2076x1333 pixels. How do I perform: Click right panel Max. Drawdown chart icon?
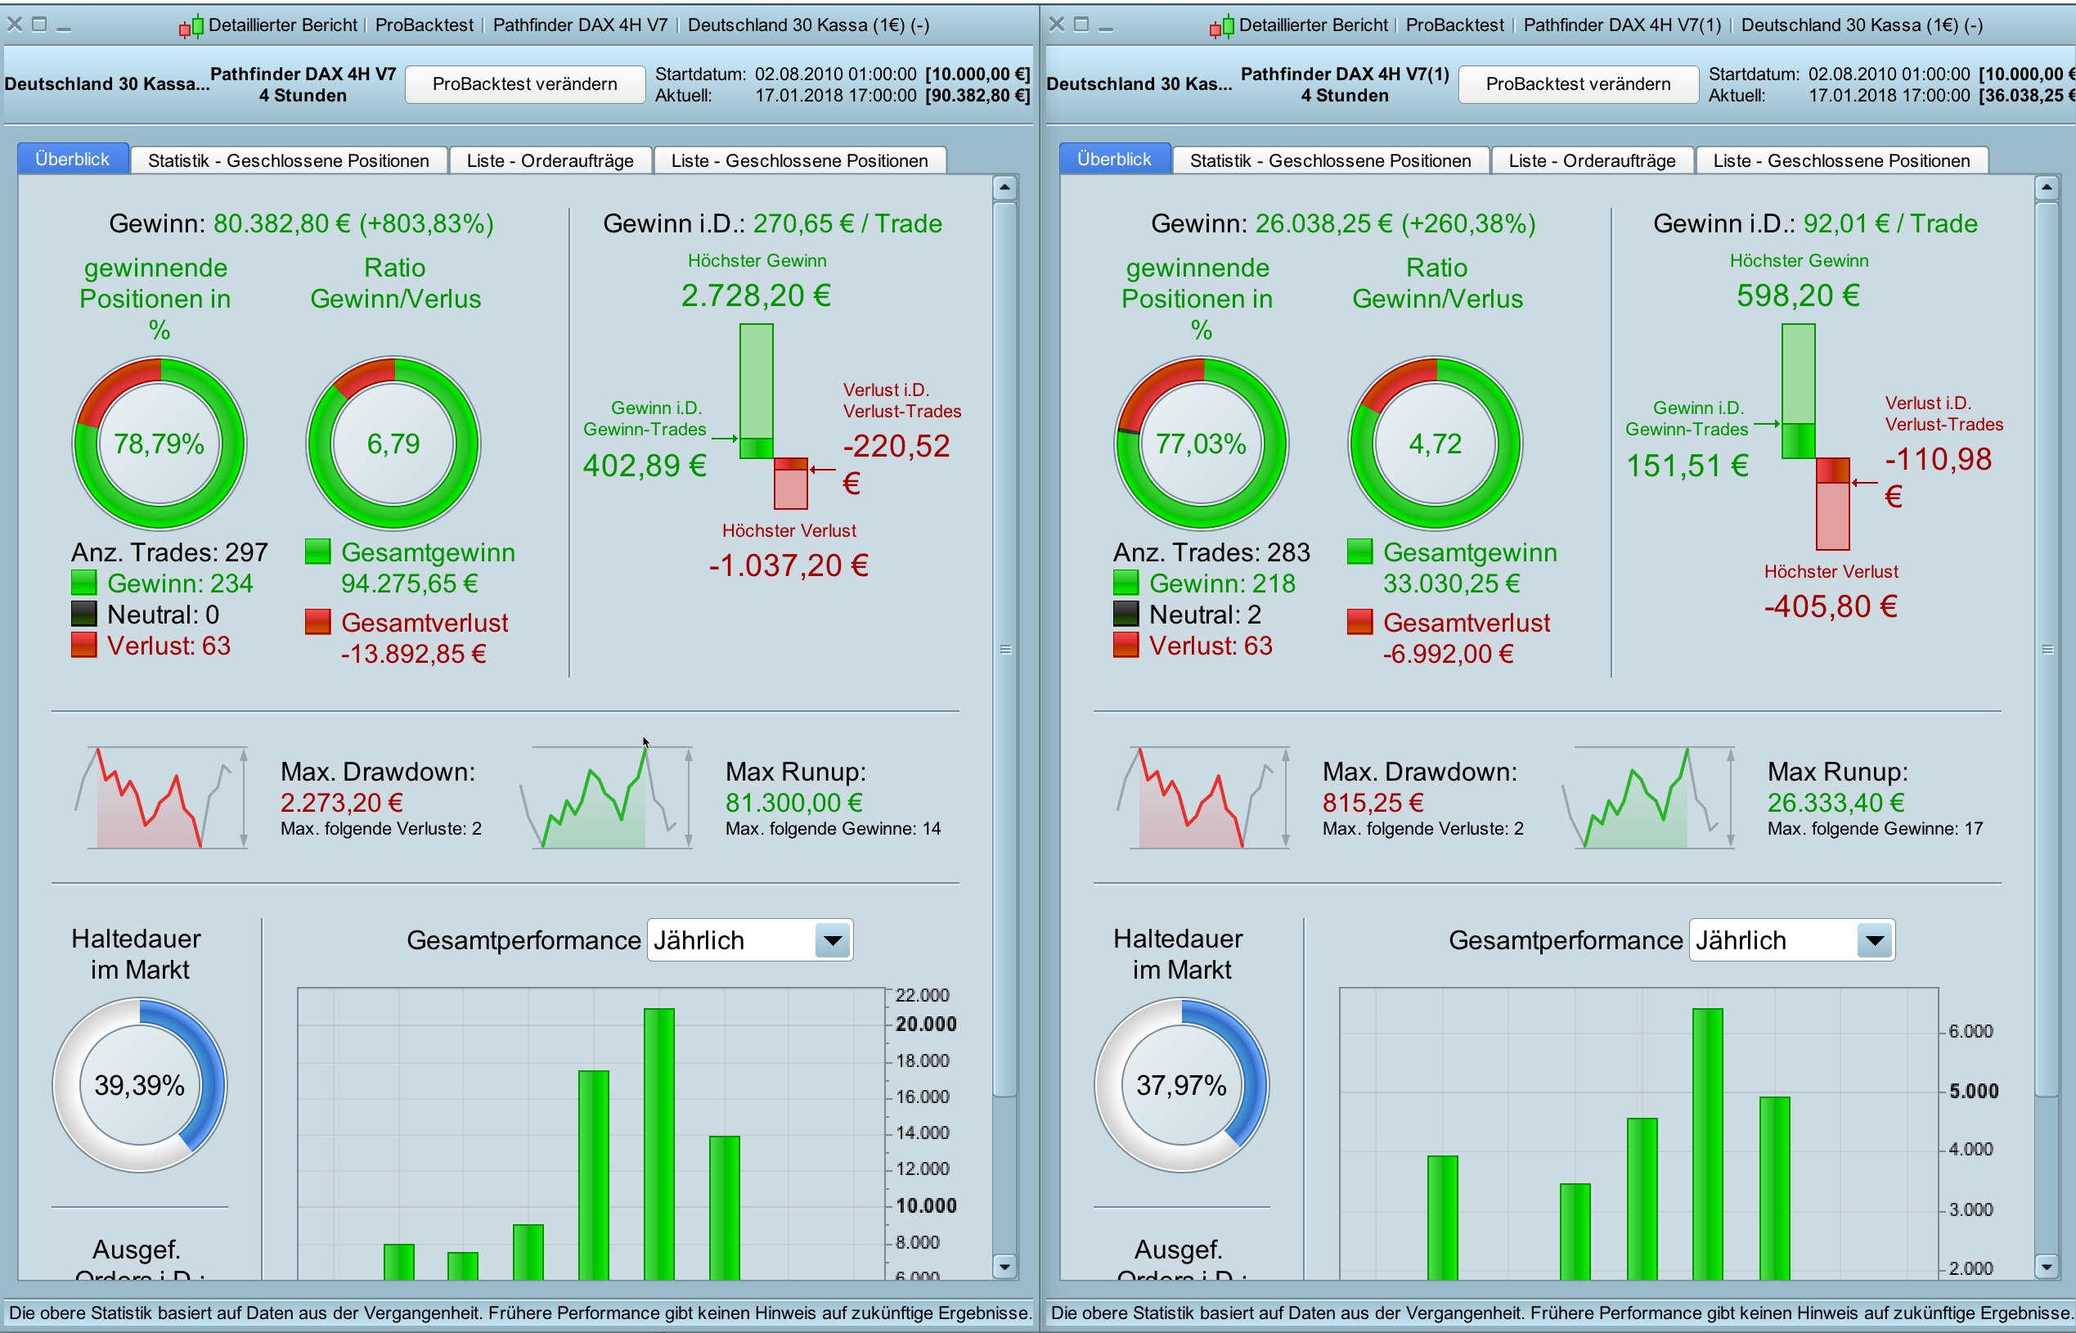[1202, 798]
